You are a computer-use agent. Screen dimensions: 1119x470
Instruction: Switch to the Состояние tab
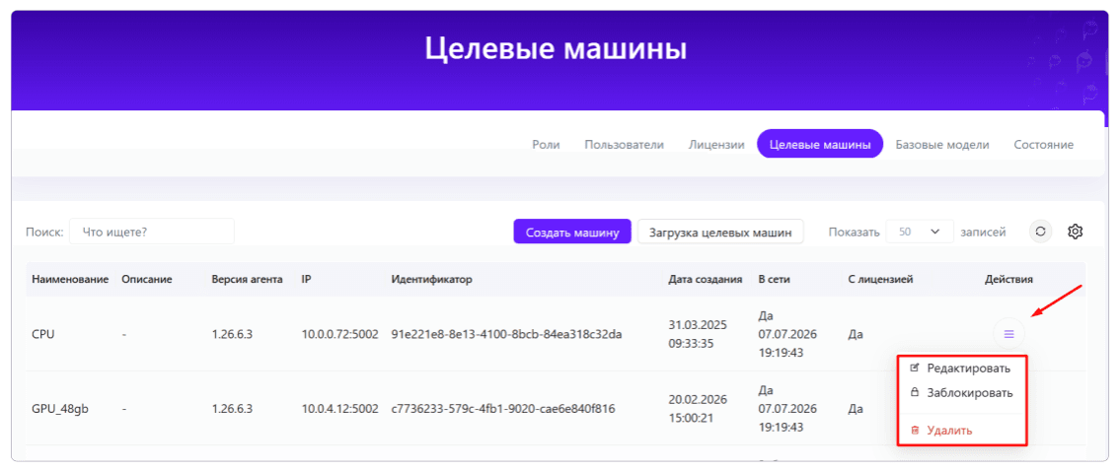click(1043, 145)
